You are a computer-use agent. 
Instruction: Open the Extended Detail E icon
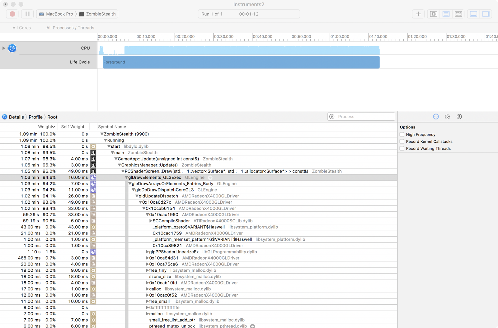(459, 117)
